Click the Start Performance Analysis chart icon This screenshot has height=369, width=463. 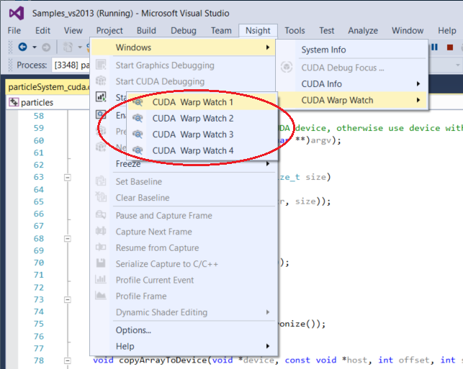101,97
